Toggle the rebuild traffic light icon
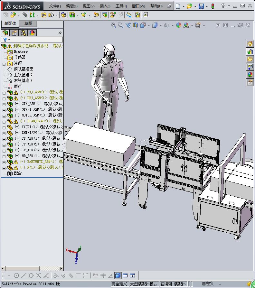The height and width of the screenshot is (288, 255). pos(212,6)
